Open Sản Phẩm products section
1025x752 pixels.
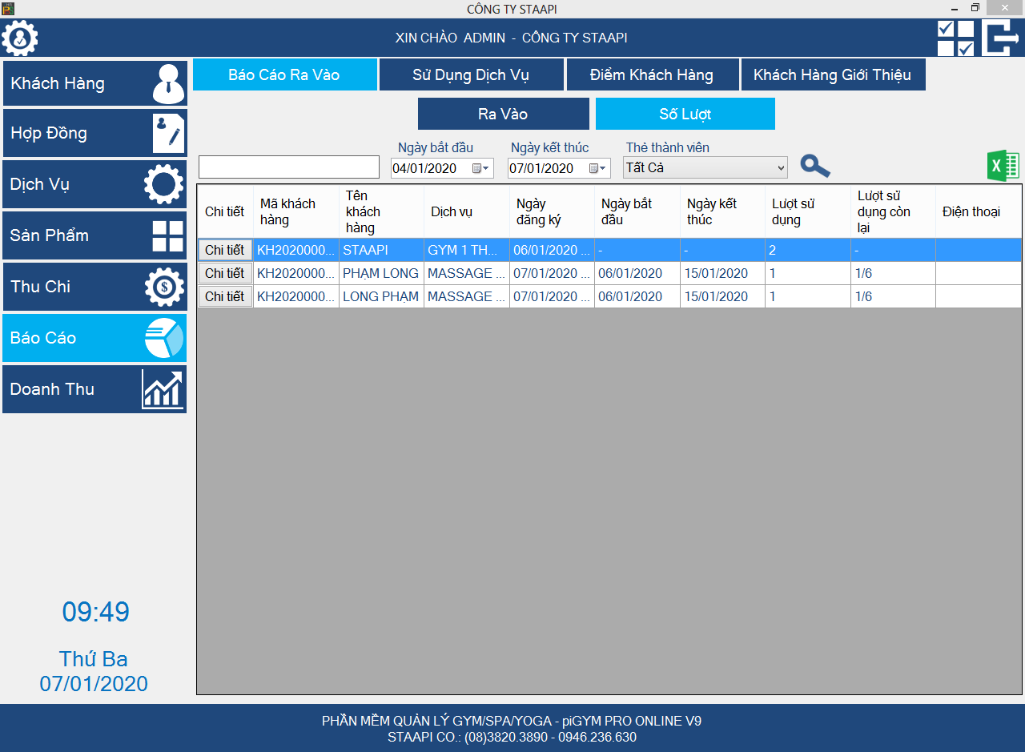pos(94,235)
